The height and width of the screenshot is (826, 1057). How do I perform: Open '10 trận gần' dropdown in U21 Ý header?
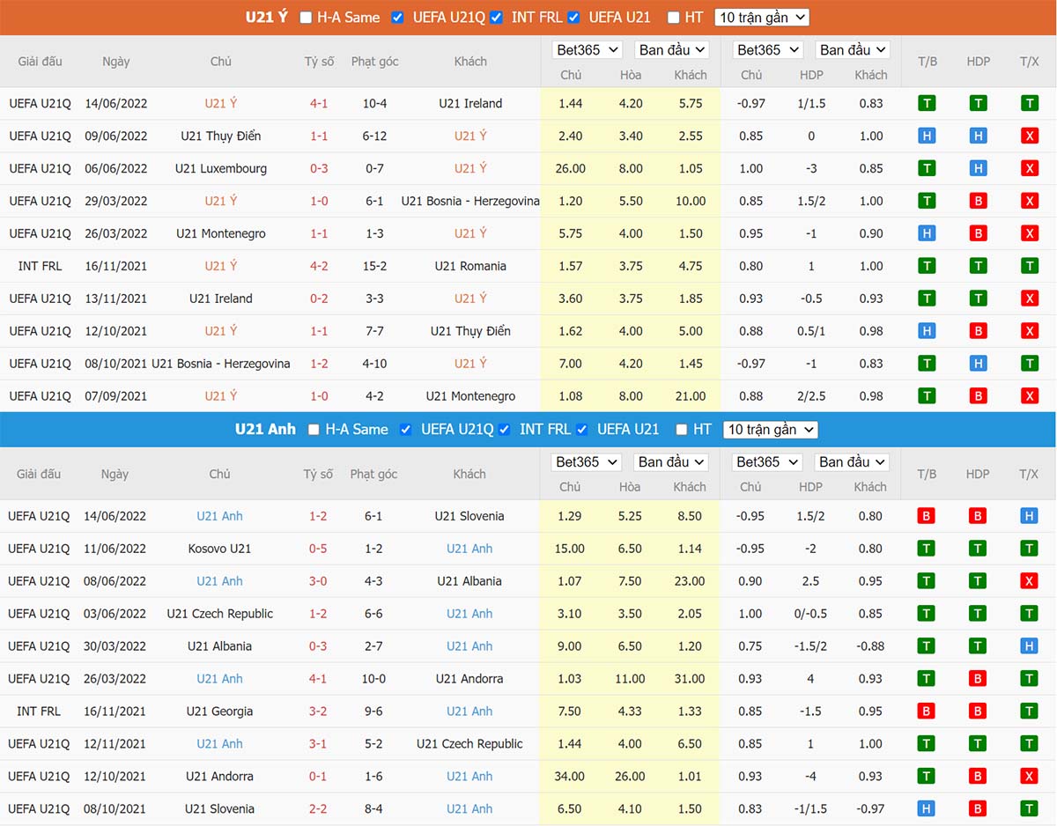tap(761, 18)
